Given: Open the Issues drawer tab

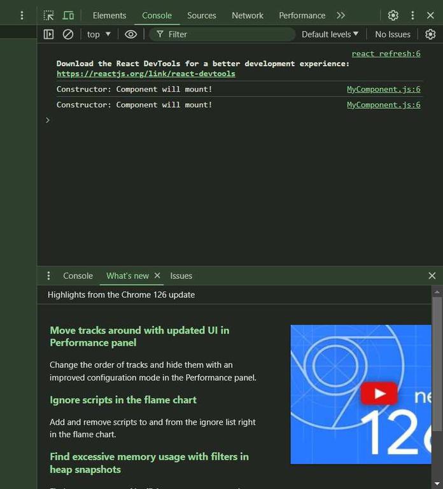Looking at the screenshot, I should [x=181, y=276].
